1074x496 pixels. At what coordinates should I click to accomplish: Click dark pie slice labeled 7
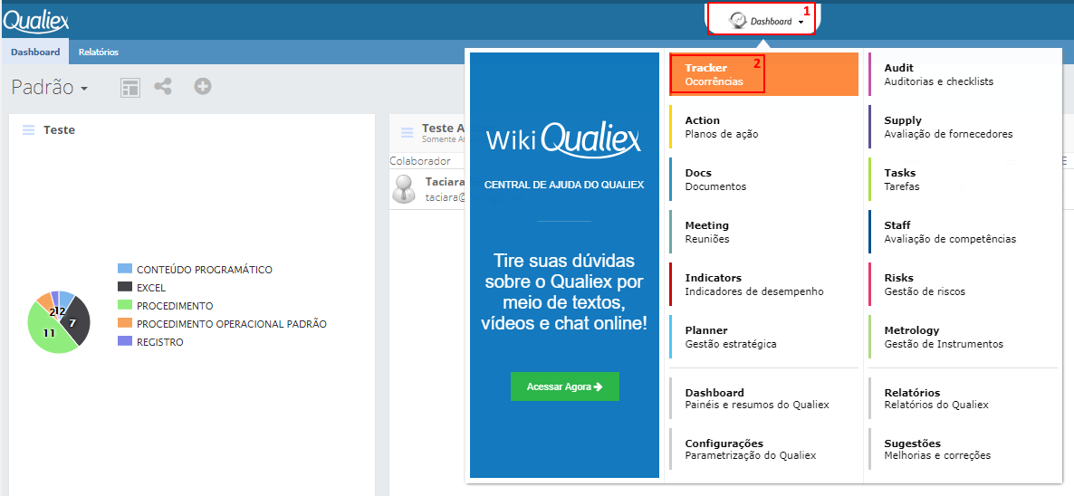pos(76,320)
